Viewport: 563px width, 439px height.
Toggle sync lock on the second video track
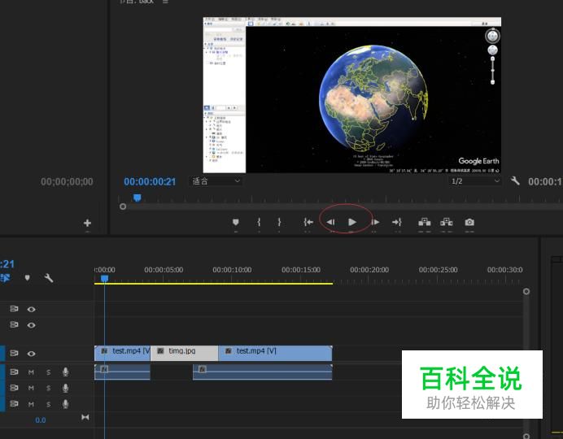coord(14,324)
